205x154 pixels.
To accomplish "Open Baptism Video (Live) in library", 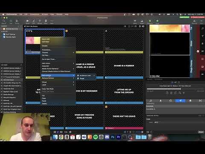I will [12, 92].
